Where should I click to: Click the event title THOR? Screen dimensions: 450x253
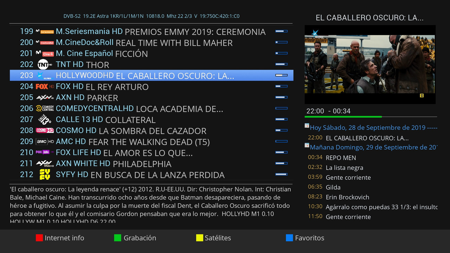click(x=97, y=65)
